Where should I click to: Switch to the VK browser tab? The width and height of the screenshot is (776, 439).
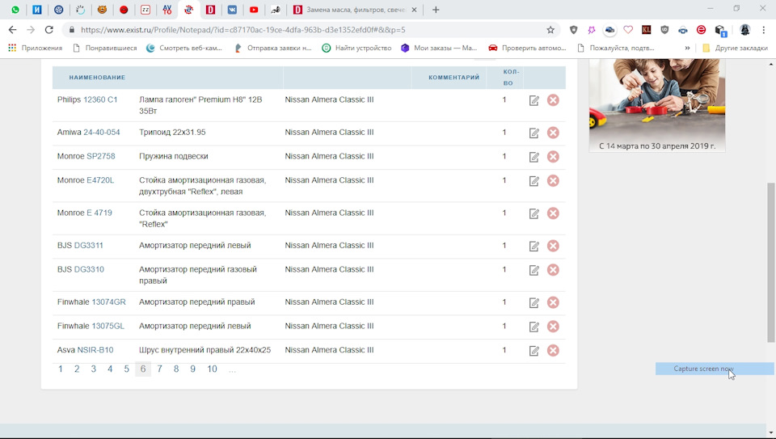pos(232,10)
